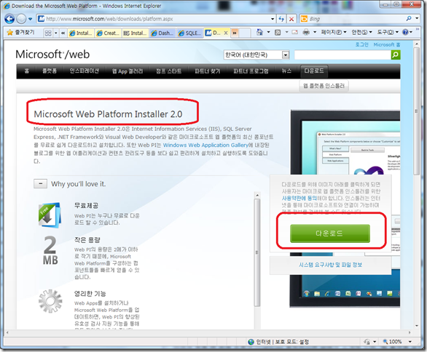Open the 점프 스타트 navigation item
Image resolution: width=427 pixels, height=352 pixels.
coord(168,71)
